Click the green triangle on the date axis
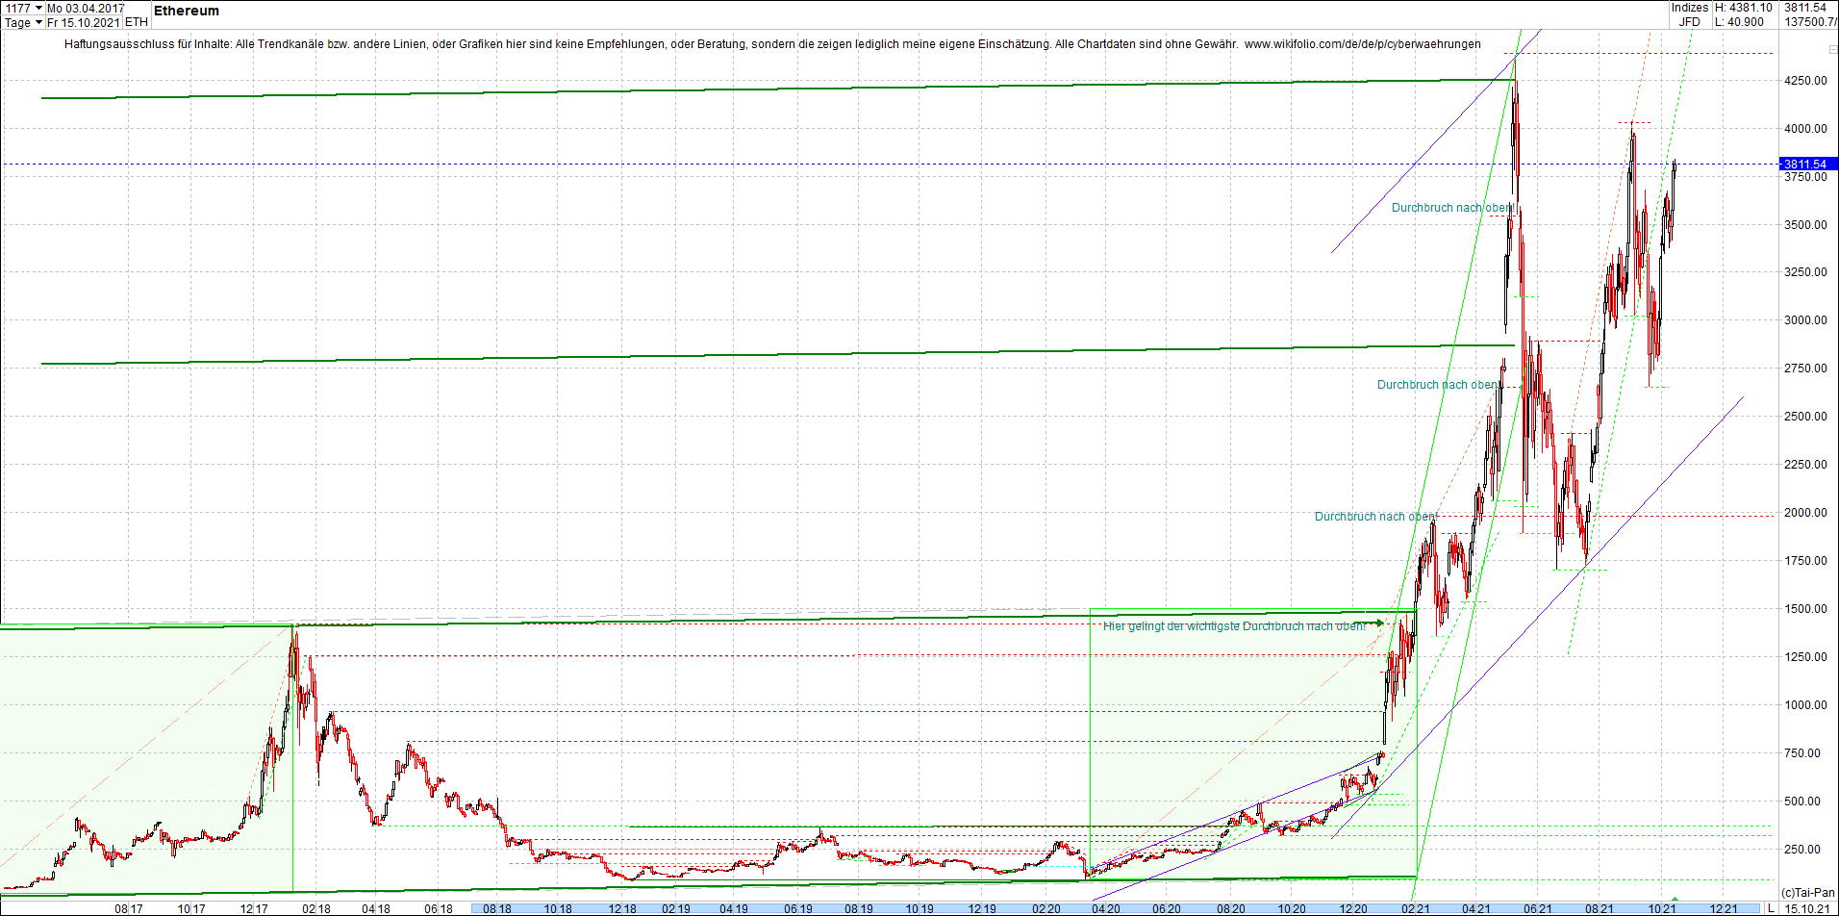The image size is (1839, 916). [1675, 901]
